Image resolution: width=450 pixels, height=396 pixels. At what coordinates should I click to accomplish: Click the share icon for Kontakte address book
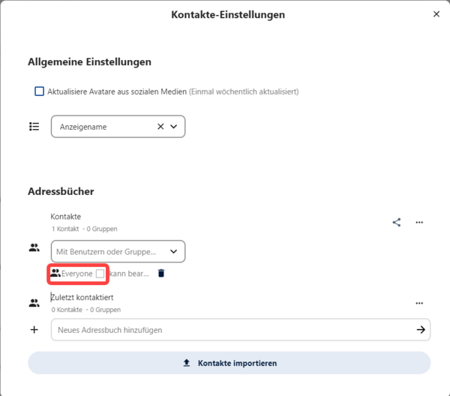[x=397, y=223]
